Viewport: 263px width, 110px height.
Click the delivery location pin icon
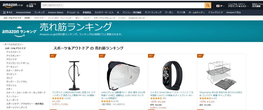point(27,6)
